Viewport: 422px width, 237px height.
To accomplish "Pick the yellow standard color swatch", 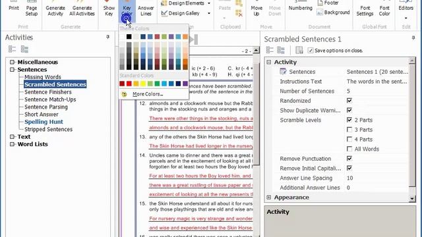I will coord(143,84).
